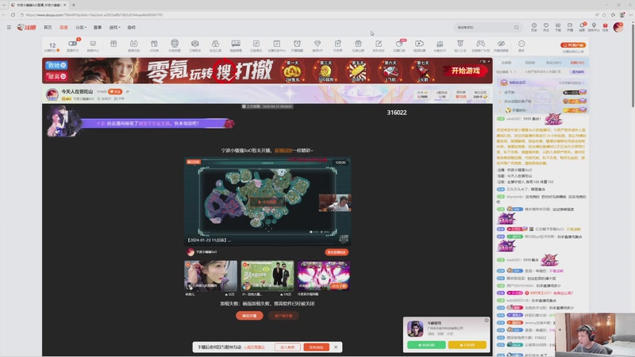The width and height of the screenshot is (635, 357).
Task: Click the video playback icon in toolbar
Action: [x=419, y=44]
